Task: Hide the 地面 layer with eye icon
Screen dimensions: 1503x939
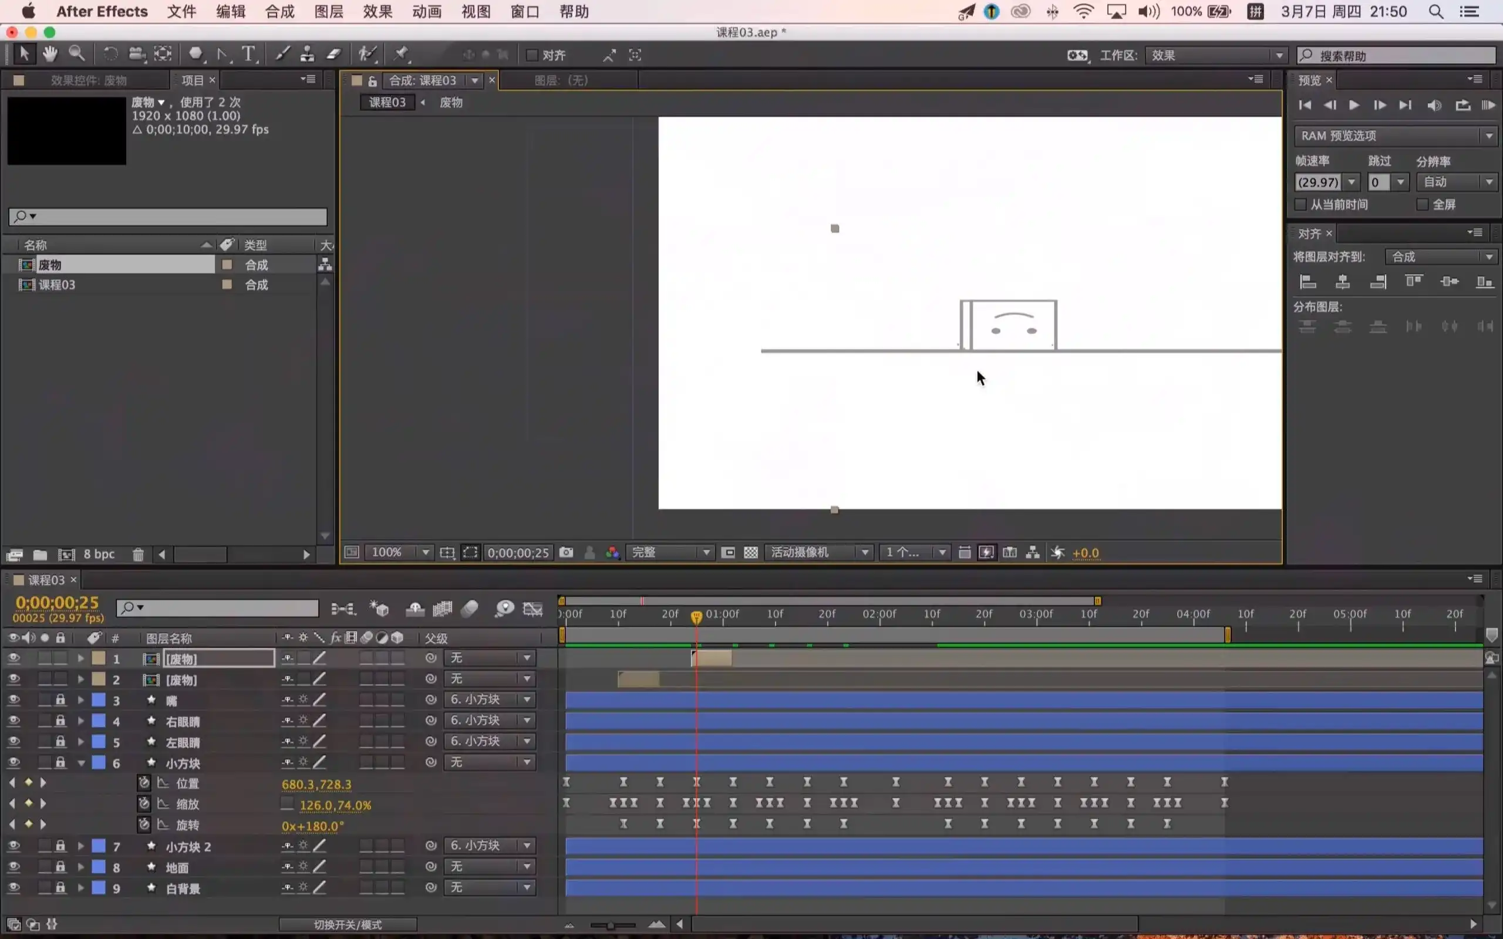Action: coord(14,866)
